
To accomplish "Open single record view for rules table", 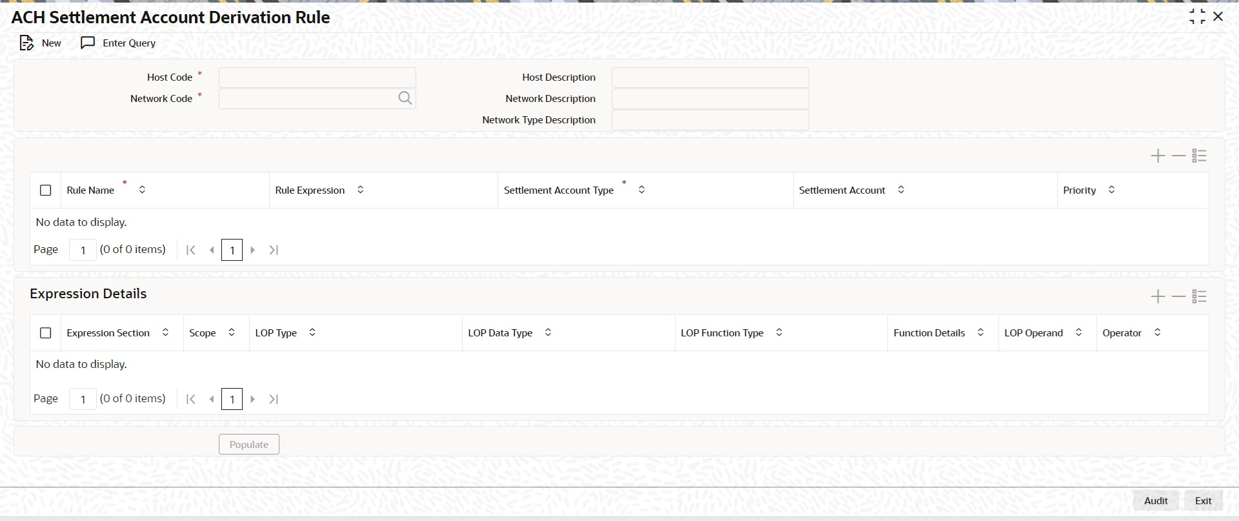I will pyautogui.click(x=1200, y=156).
